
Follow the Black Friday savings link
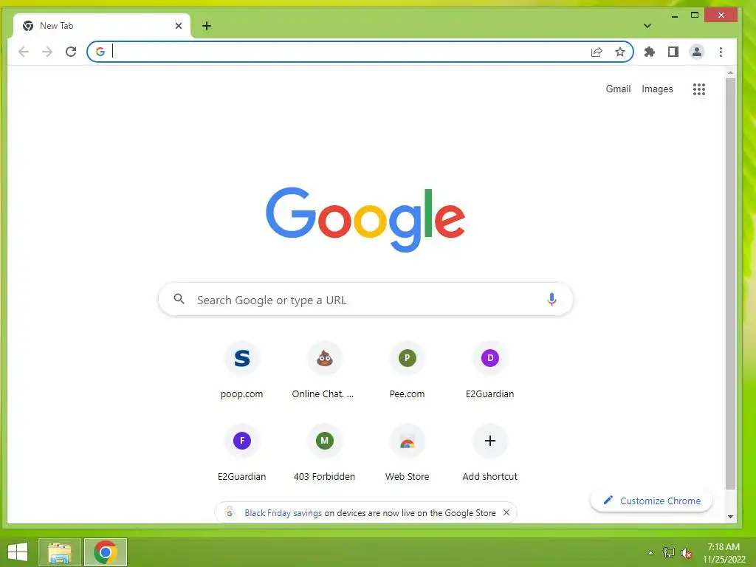coord(283,513)
